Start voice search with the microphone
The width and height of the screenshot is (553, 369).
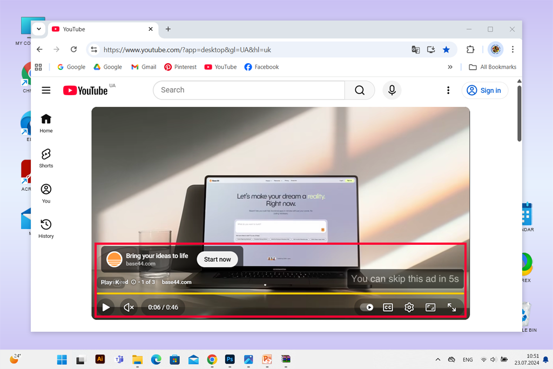392,90
